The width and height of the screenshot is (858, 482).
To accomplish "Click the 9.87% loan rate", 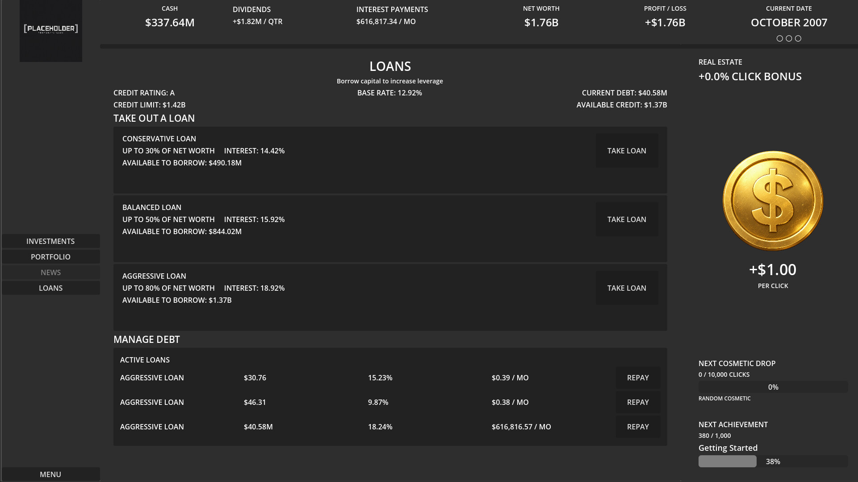I will pos(378,402).
